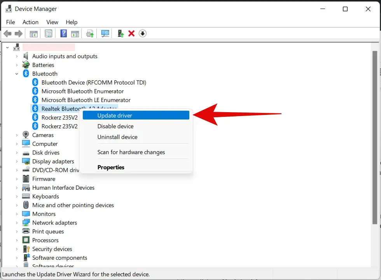Expand Audio inputs and outputs

click(16, 56)
